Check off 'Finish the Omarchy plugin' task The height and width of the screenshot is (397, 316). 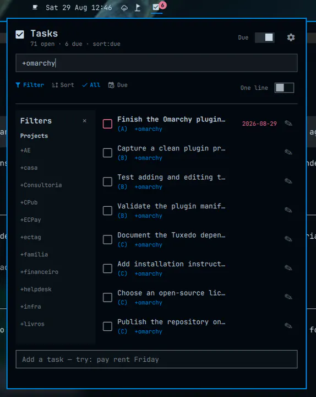pyautogui.click(x=107, y=124)
